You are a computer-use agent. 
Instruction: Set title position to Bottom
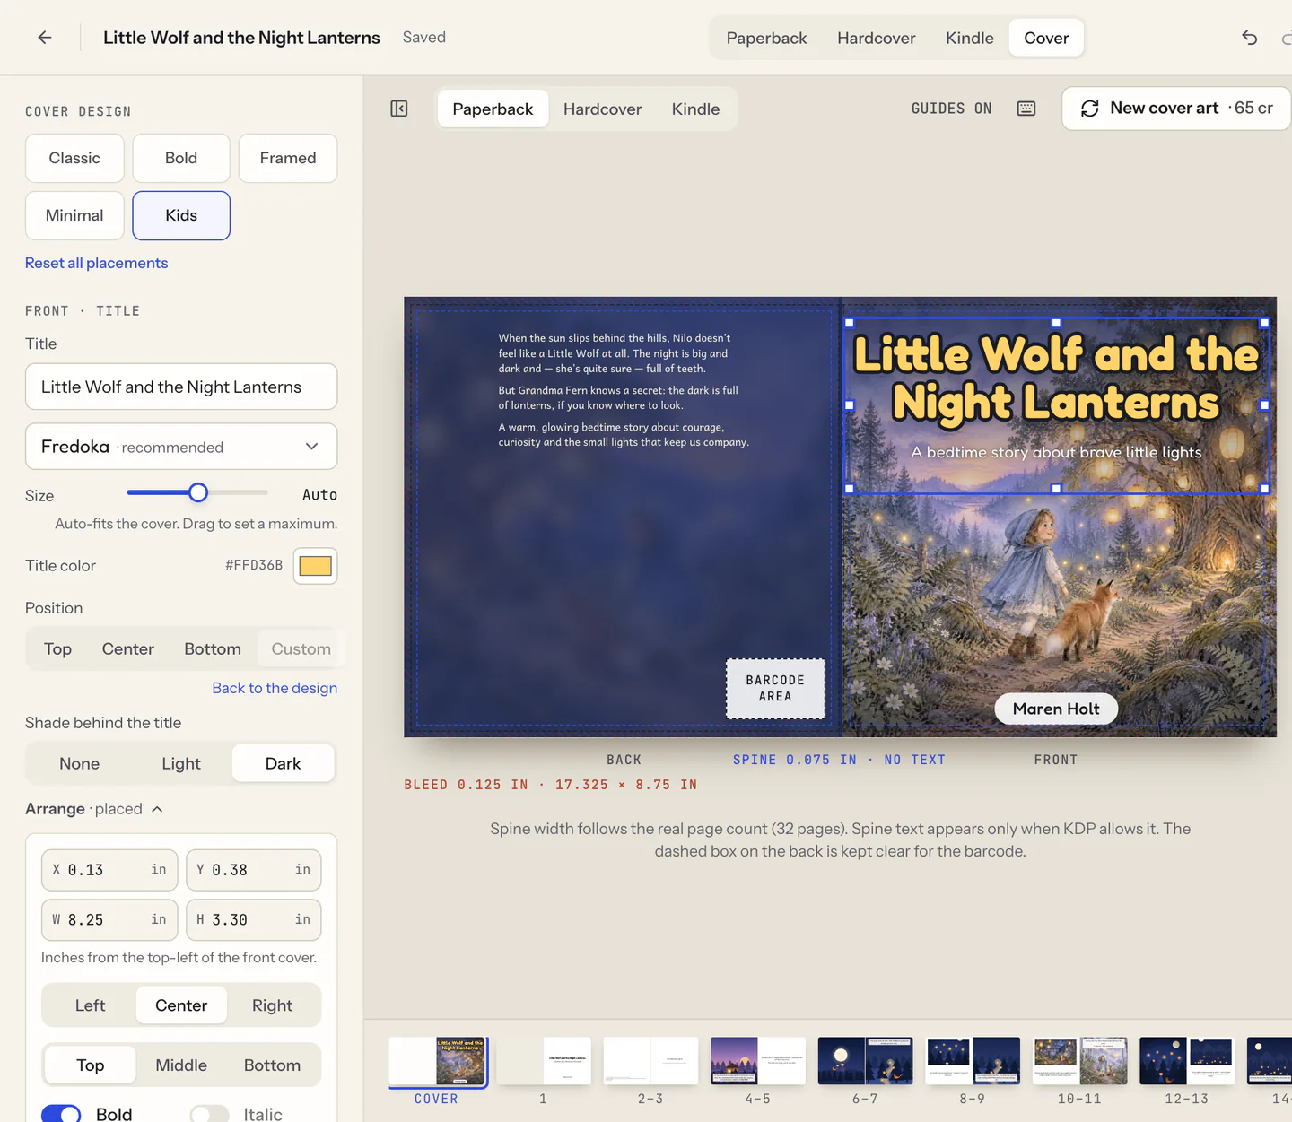(213, 648)
